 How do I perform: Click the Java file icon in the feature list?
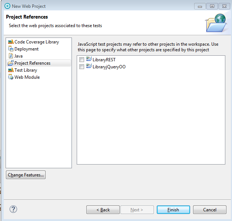(11, 56)
